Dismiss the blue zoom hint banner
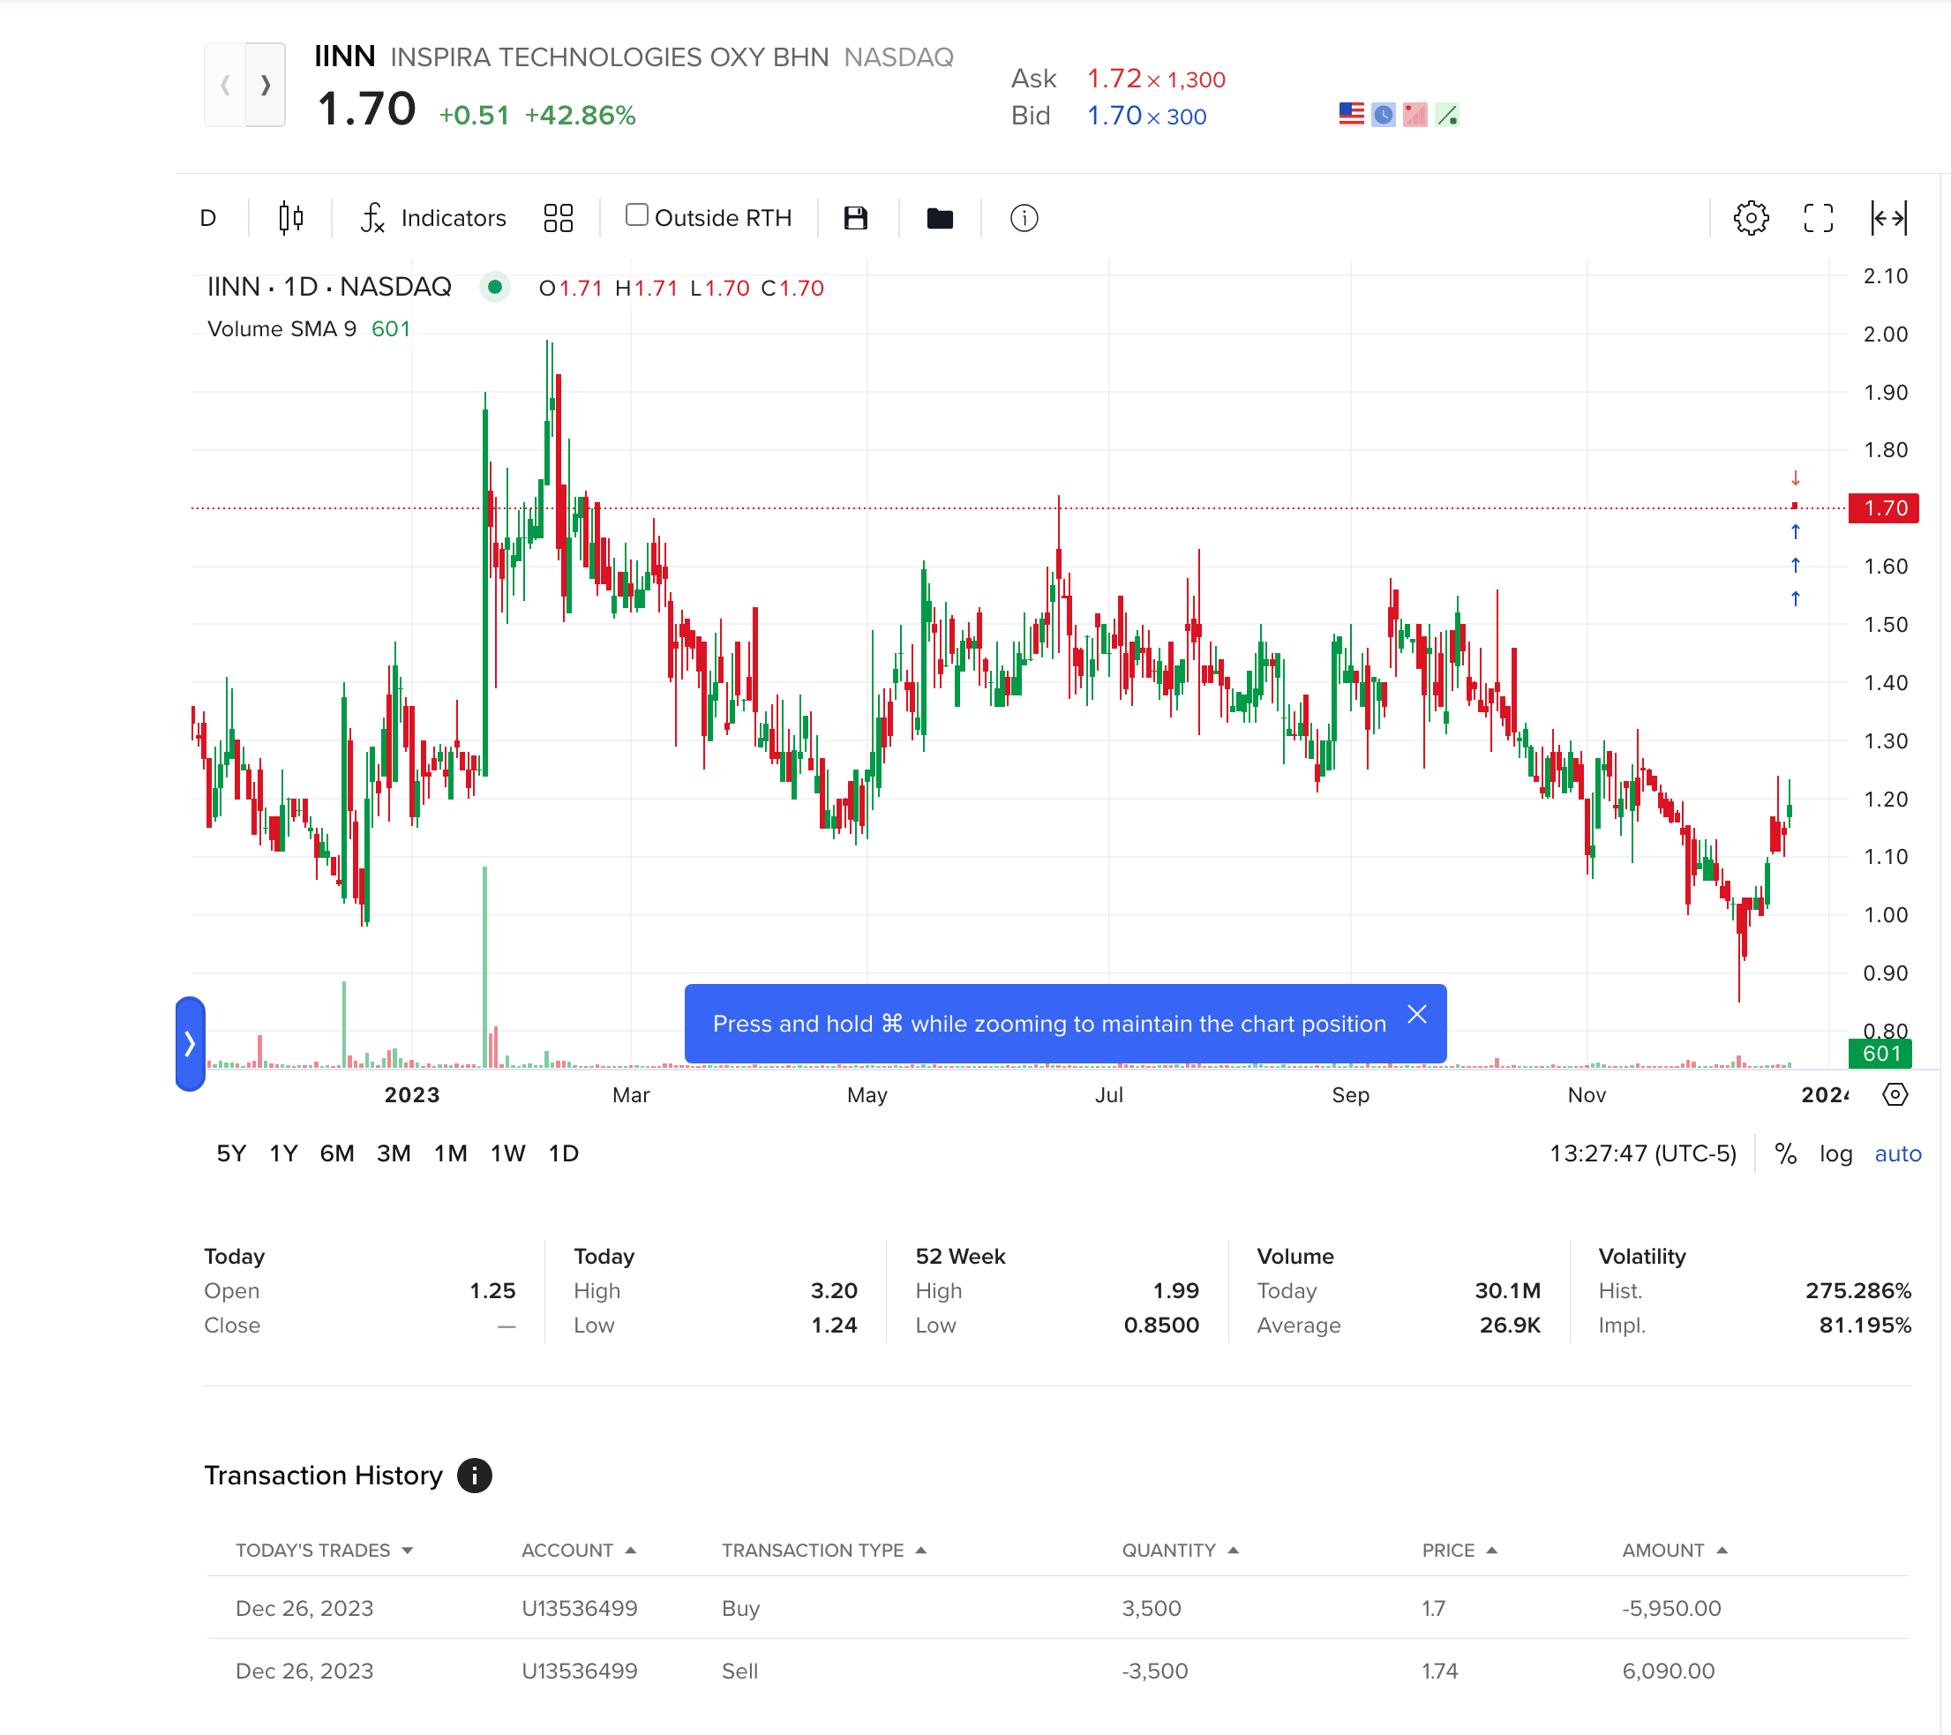The width and height of the screenshot is (1951, 1735). point(1416,1013)
